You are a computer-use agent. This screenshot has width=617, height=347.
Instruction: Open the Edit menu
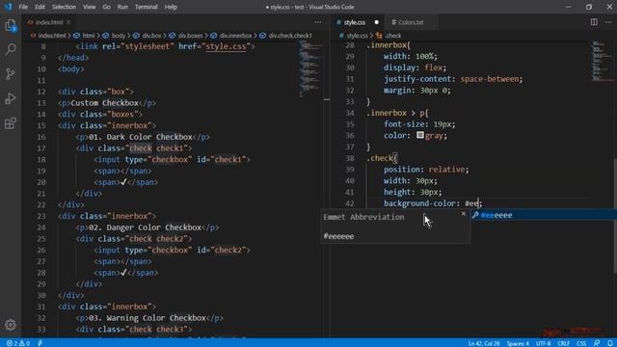40,7
